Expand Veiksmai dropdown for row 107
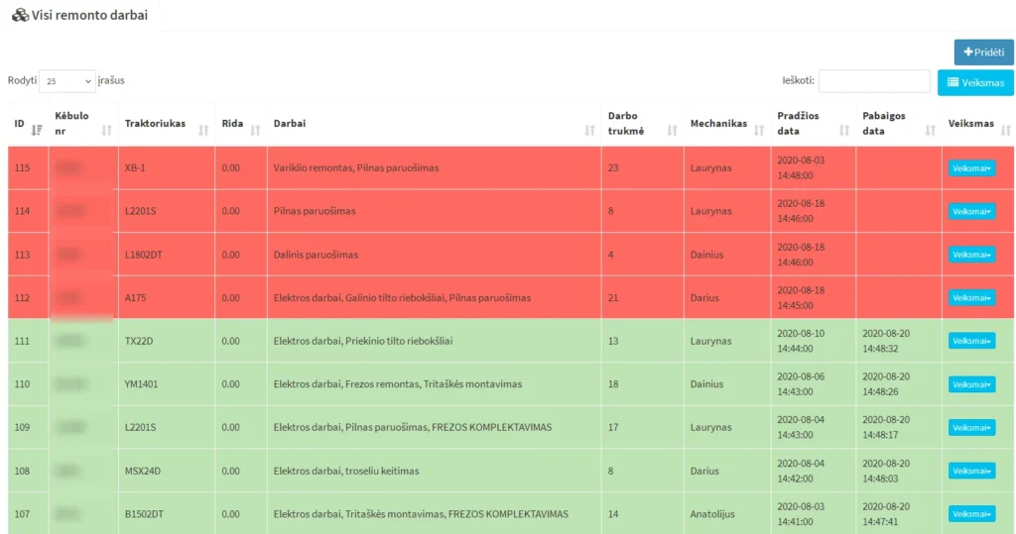This screenshot has width=1016, height=534. click(971, 514)
